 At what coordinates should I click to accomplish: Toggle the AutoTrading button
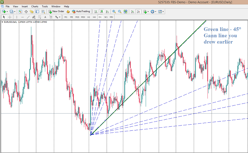[81, 11]
